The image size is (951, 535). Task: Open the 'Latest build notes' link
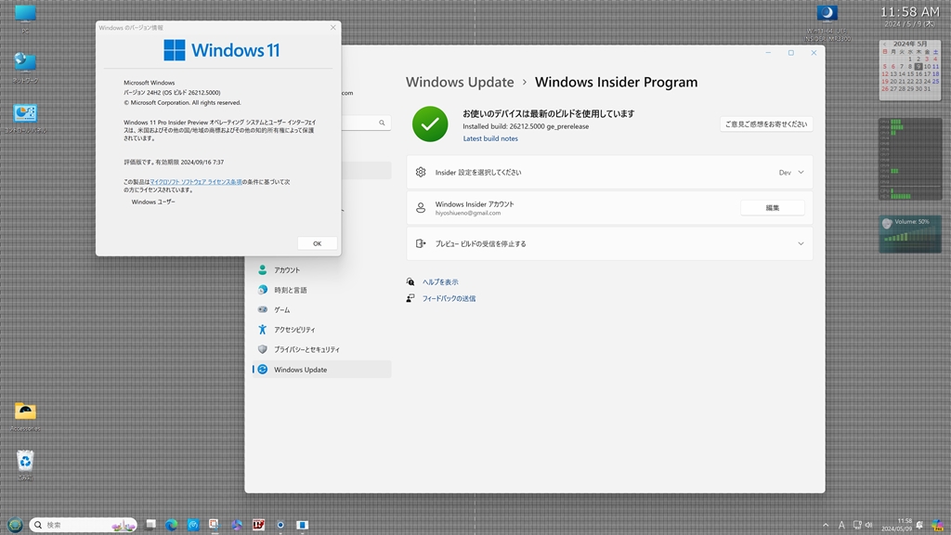click(x=490, y=138)
